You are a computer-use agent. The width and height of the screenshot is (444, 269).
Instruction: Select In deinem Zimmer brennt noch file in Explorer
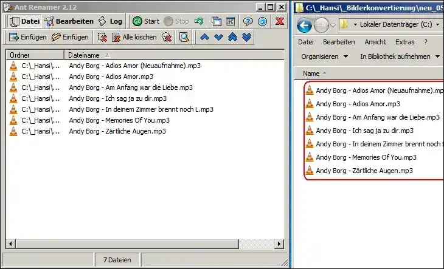click(x=380, y=144)
